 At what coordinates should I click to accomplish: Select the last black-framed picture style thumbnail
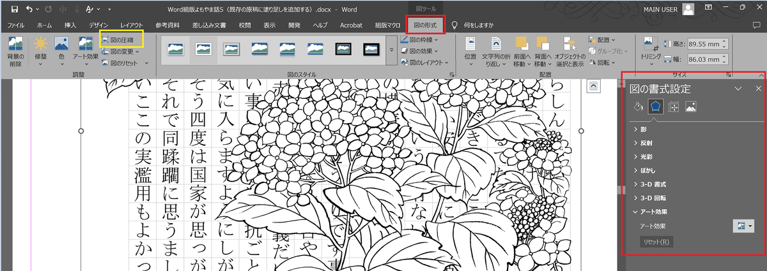click(x=372, y=49)
